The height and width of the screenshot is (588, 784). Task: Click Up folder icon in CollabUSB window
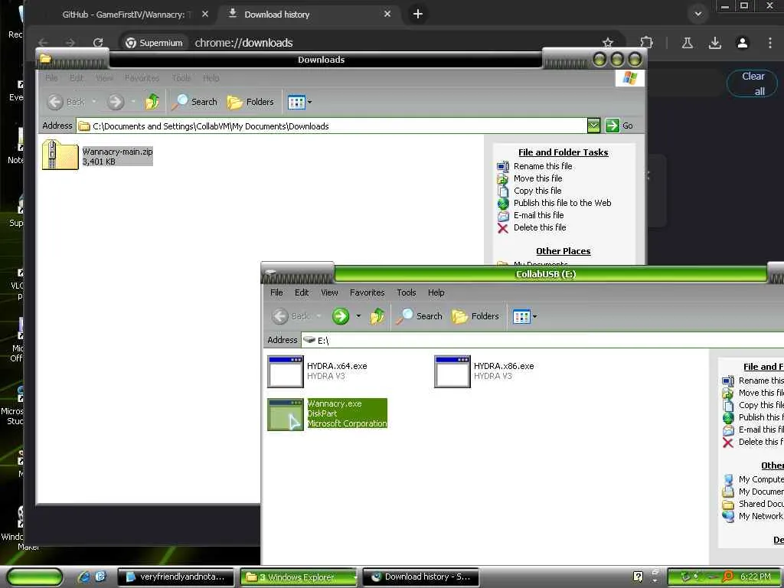[377, 316]
